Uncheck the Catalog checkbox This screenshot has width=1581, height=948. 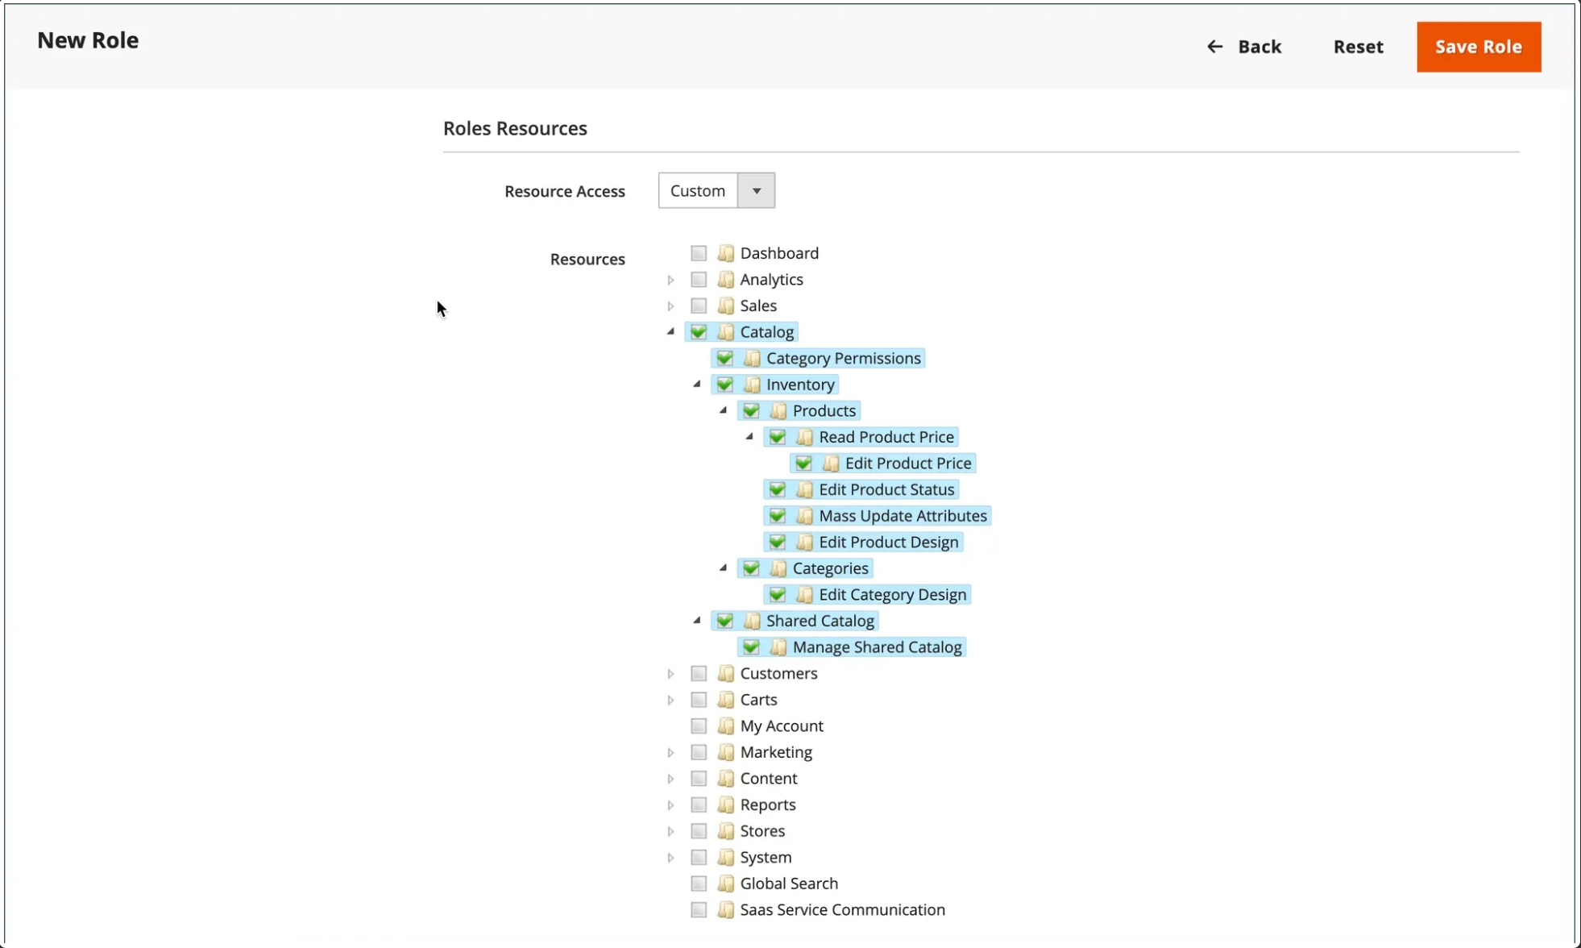point(699,332)
